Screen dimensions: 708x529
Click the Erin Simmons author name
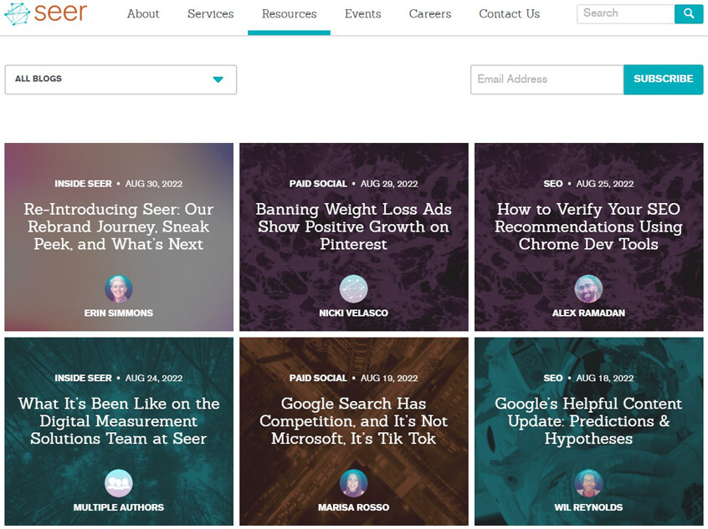tap(118, 313)
